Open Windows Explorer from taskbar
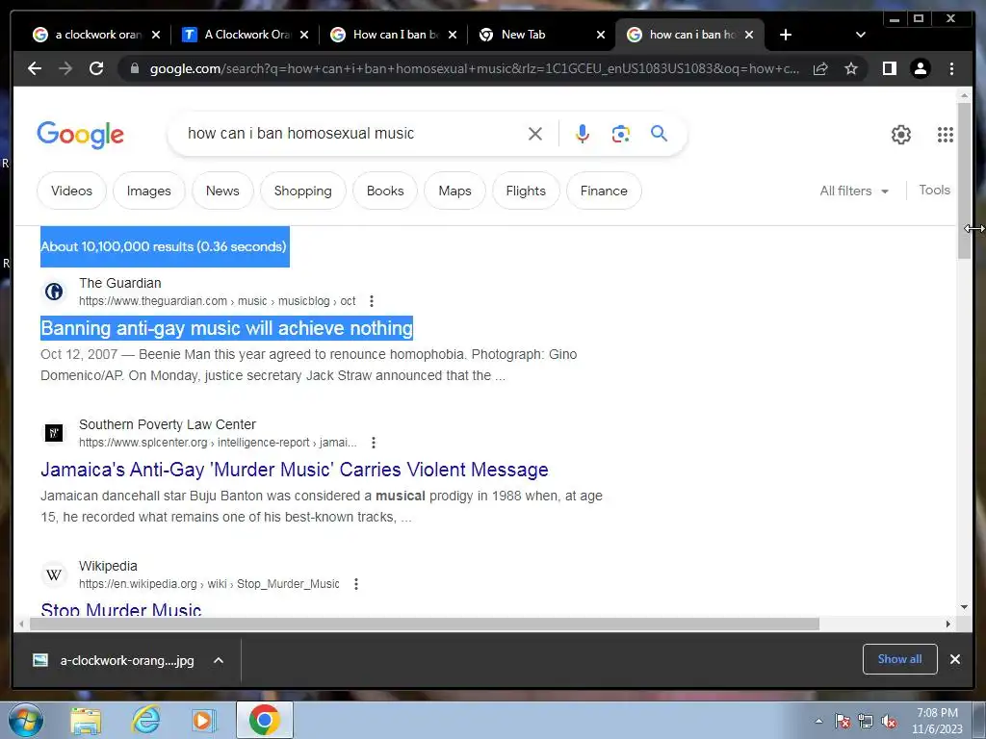This screenshot has height=739, width=986. point(86,720)
